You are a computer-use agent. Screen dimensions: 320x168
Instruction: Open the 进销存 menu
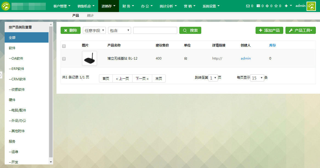pyautogui.click(x=108, y=6)
